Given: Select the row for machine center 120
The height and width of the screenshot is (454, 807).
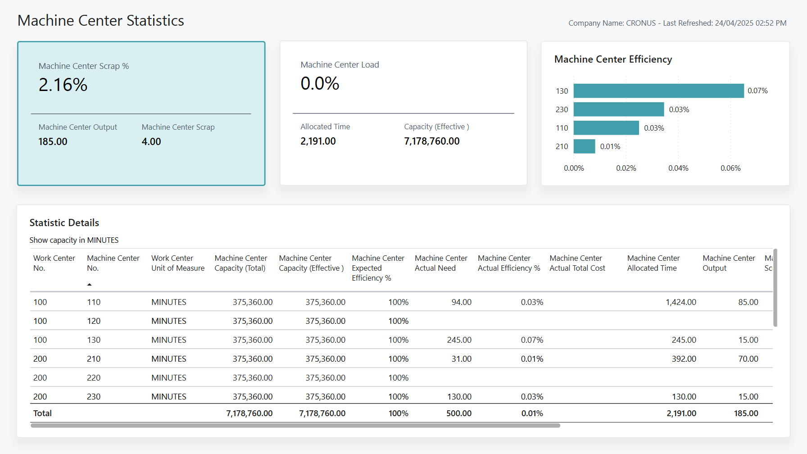Looking at the screenshot, I should click(x=180, y=321).
